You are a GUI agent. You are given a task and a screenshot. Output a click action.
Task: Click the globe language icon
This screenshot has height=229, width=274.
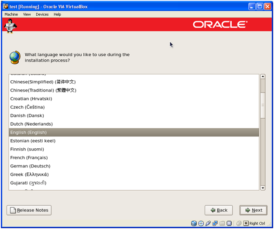[x=15, y=57]
